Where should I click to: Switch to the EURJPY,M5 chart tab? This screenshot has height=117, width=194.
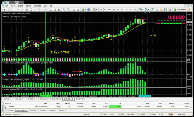pos(80,99)
